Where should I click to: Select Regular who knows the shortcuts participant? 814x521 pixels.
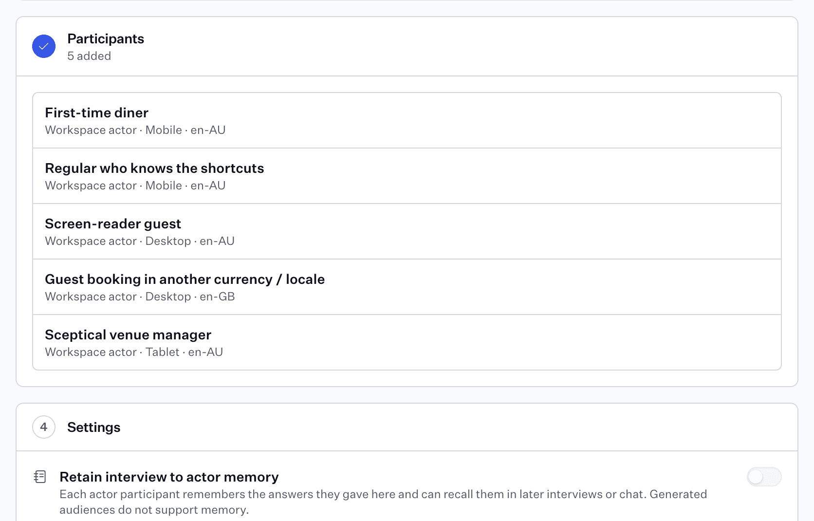click(x=407, y=176)
